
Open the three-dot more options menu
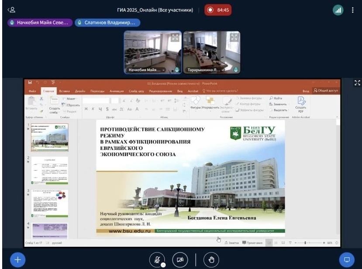[x=352, y=10]
